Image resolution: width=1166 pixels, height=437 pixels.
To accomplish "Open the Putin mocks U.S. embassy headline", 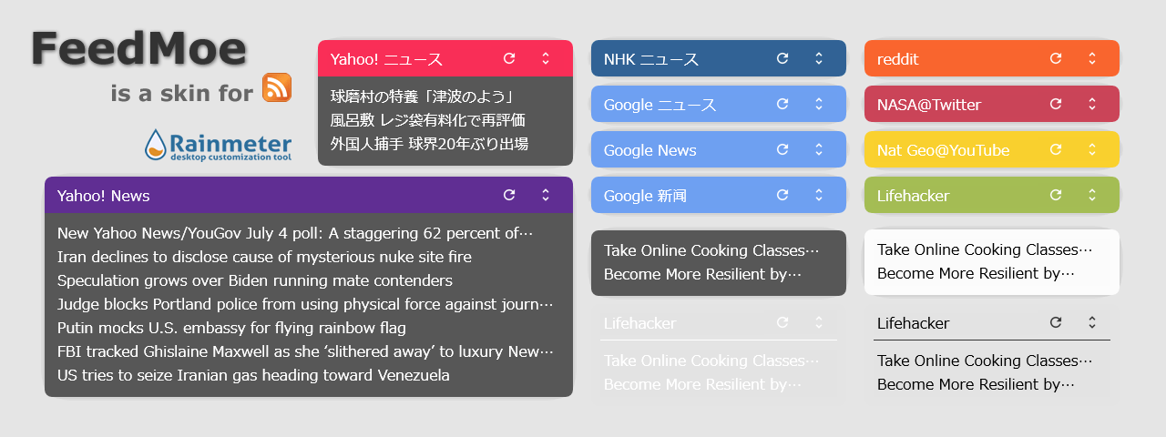I will [231, 328].
